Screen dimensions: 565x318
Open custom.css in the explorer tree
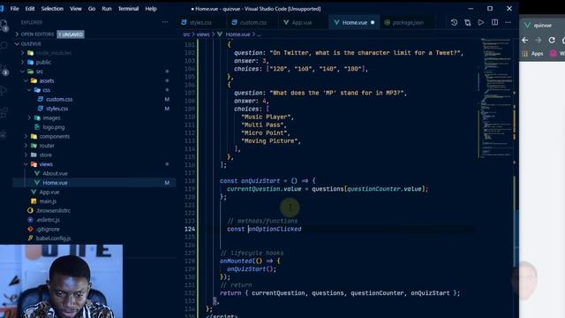point(59,99)
